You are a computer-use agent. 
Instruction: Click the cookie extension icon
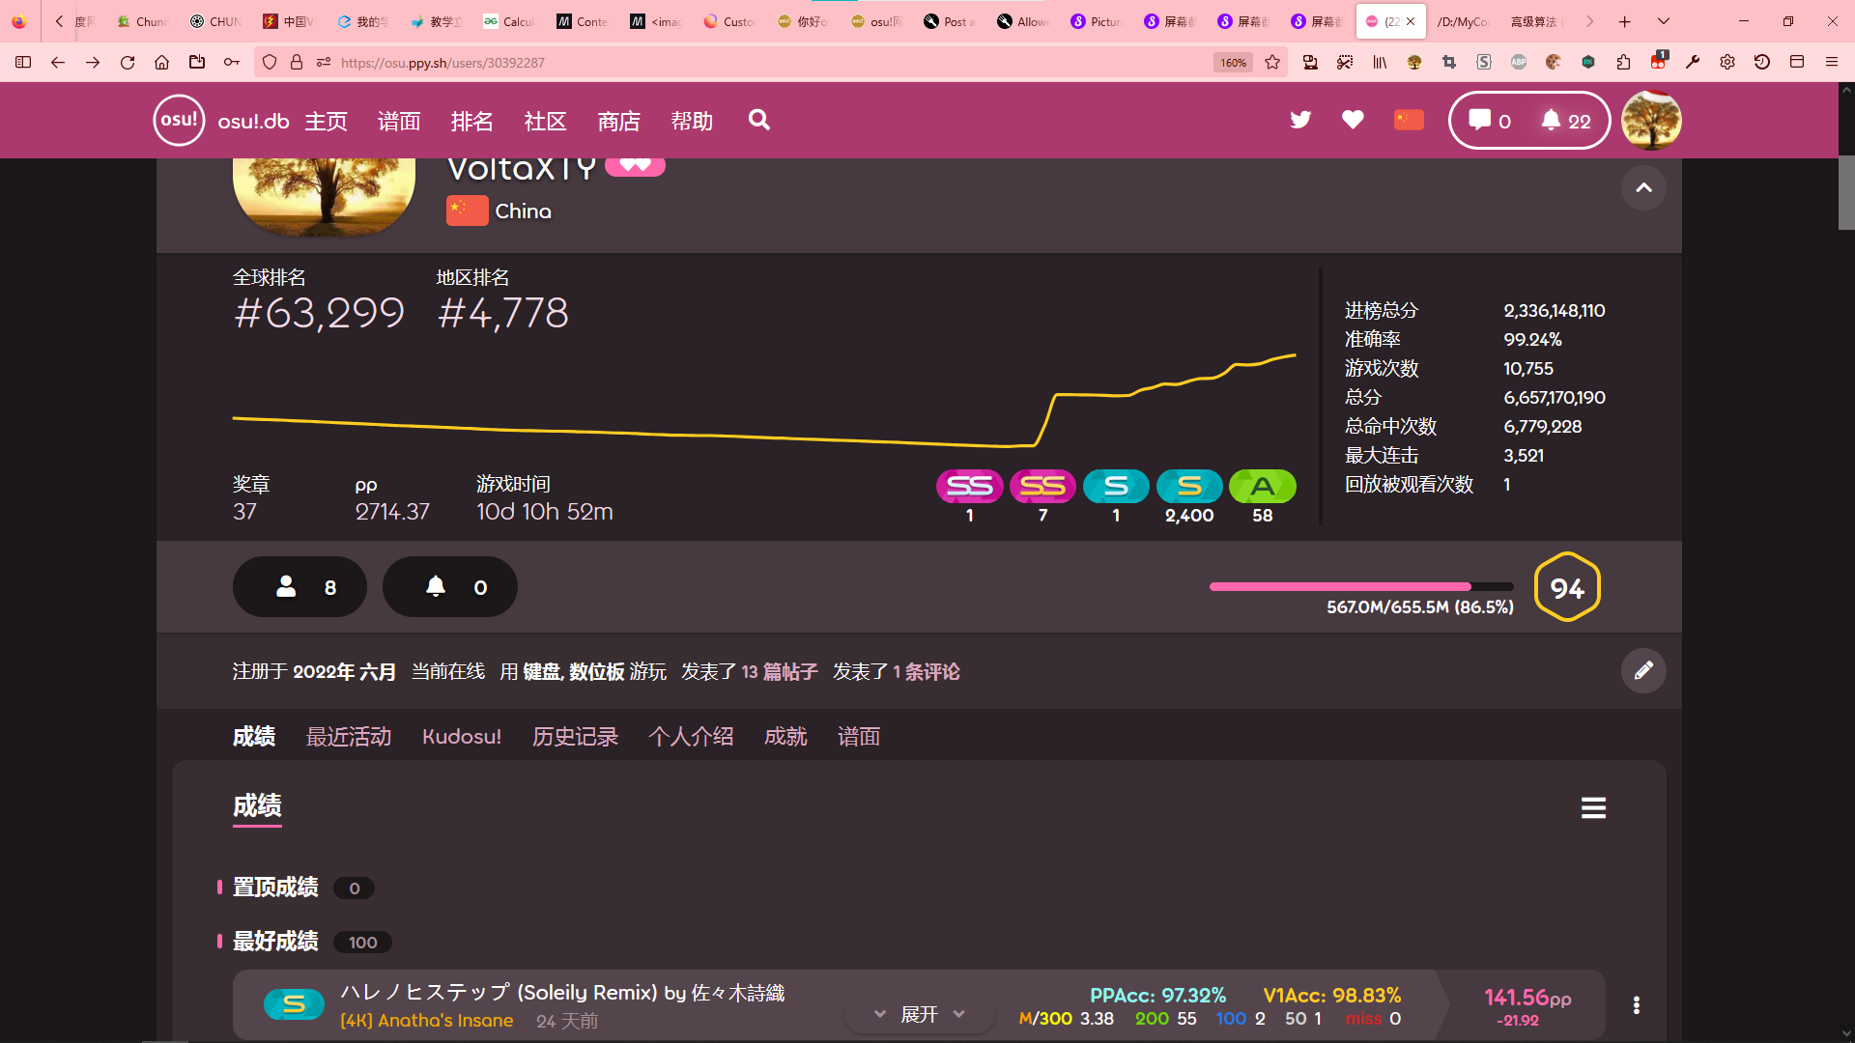[1554, 62]
